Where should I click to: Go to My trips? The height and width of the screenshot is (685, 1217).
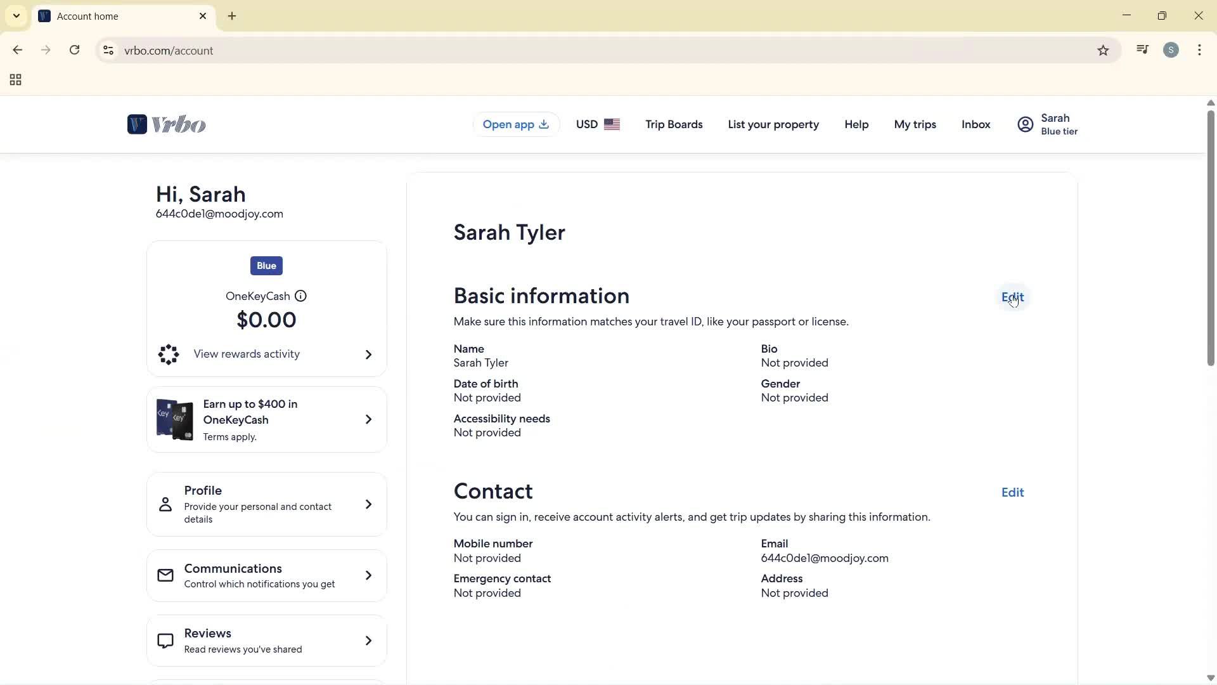(915, 124)
